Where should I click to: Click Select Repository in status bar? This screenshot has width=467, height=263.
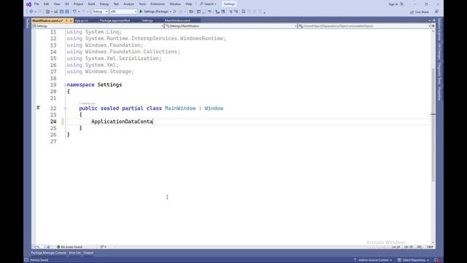413,260
